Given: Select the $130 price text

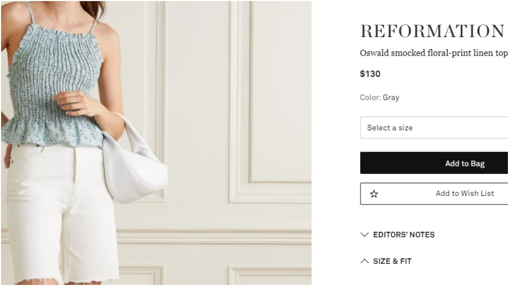Looking at the screenshot, I should pyautogui.click(x=370, y=74).
